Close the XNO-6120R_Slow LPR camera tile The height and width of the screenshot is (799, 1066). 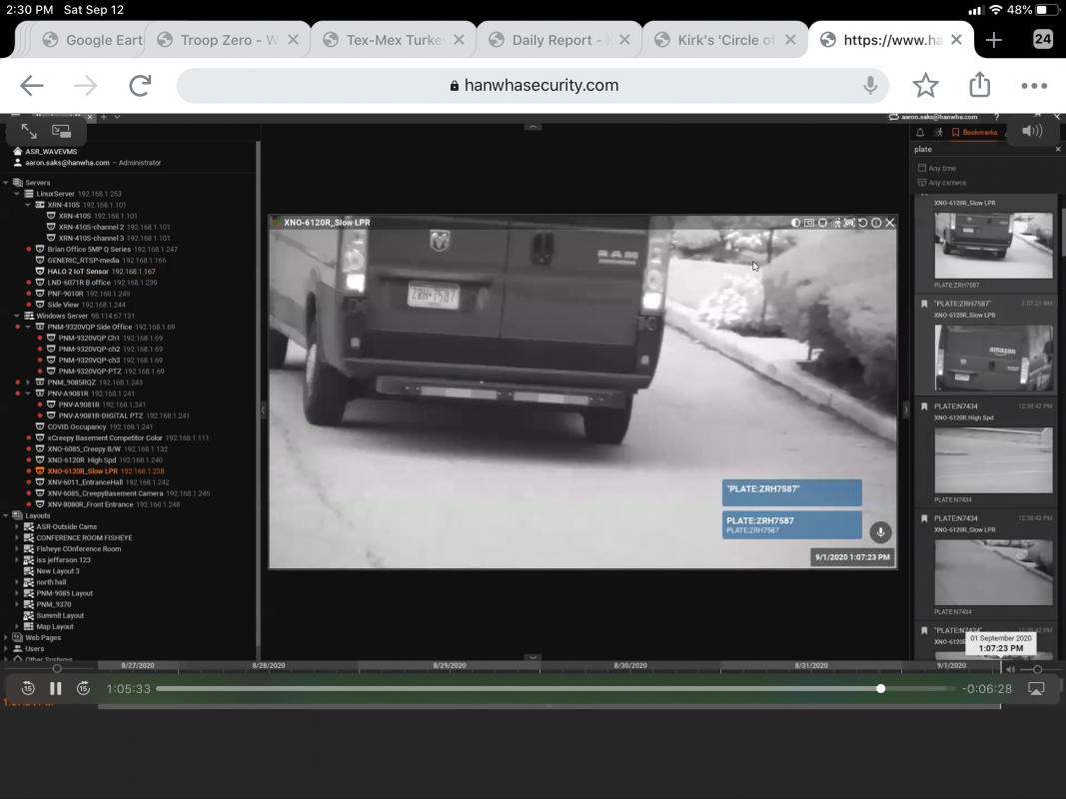click(x=890, y=223)
